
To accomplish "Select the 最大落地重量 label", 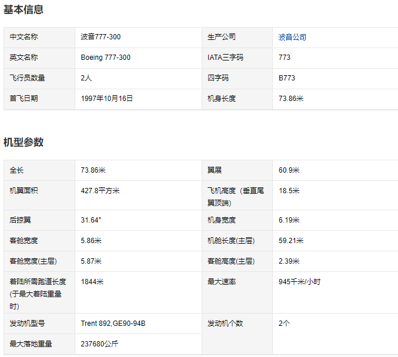I will [31, 344].
